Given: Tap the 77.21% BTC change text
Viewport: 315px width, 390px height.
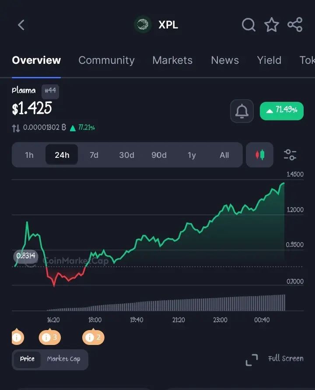Looking at the screenshot, I should click(x=86, y=128).
